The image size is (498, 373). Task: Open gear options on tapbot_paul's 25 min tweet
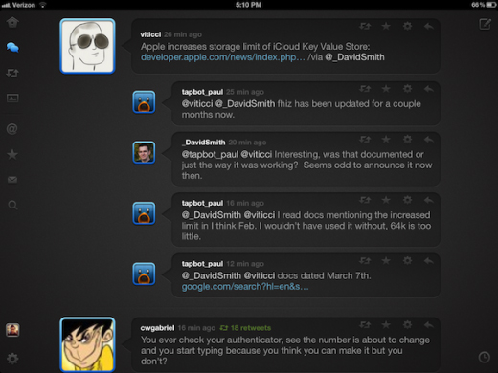click(407, 89)
